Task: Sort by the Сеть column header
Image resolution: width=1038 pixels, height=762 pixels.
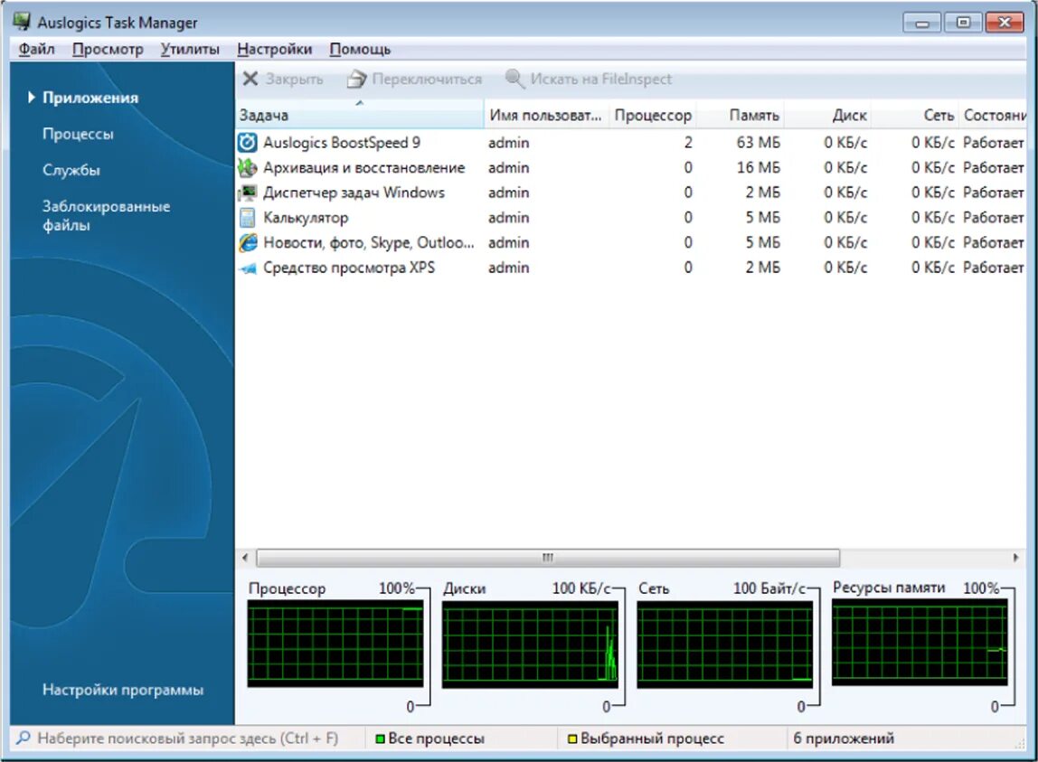Action: 915,115
